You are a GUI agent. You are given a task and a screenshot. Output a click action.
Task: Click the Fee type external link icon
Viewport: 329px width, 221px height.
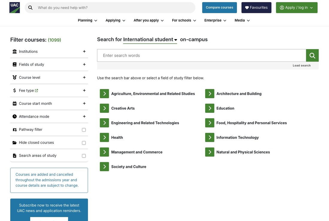36,90
